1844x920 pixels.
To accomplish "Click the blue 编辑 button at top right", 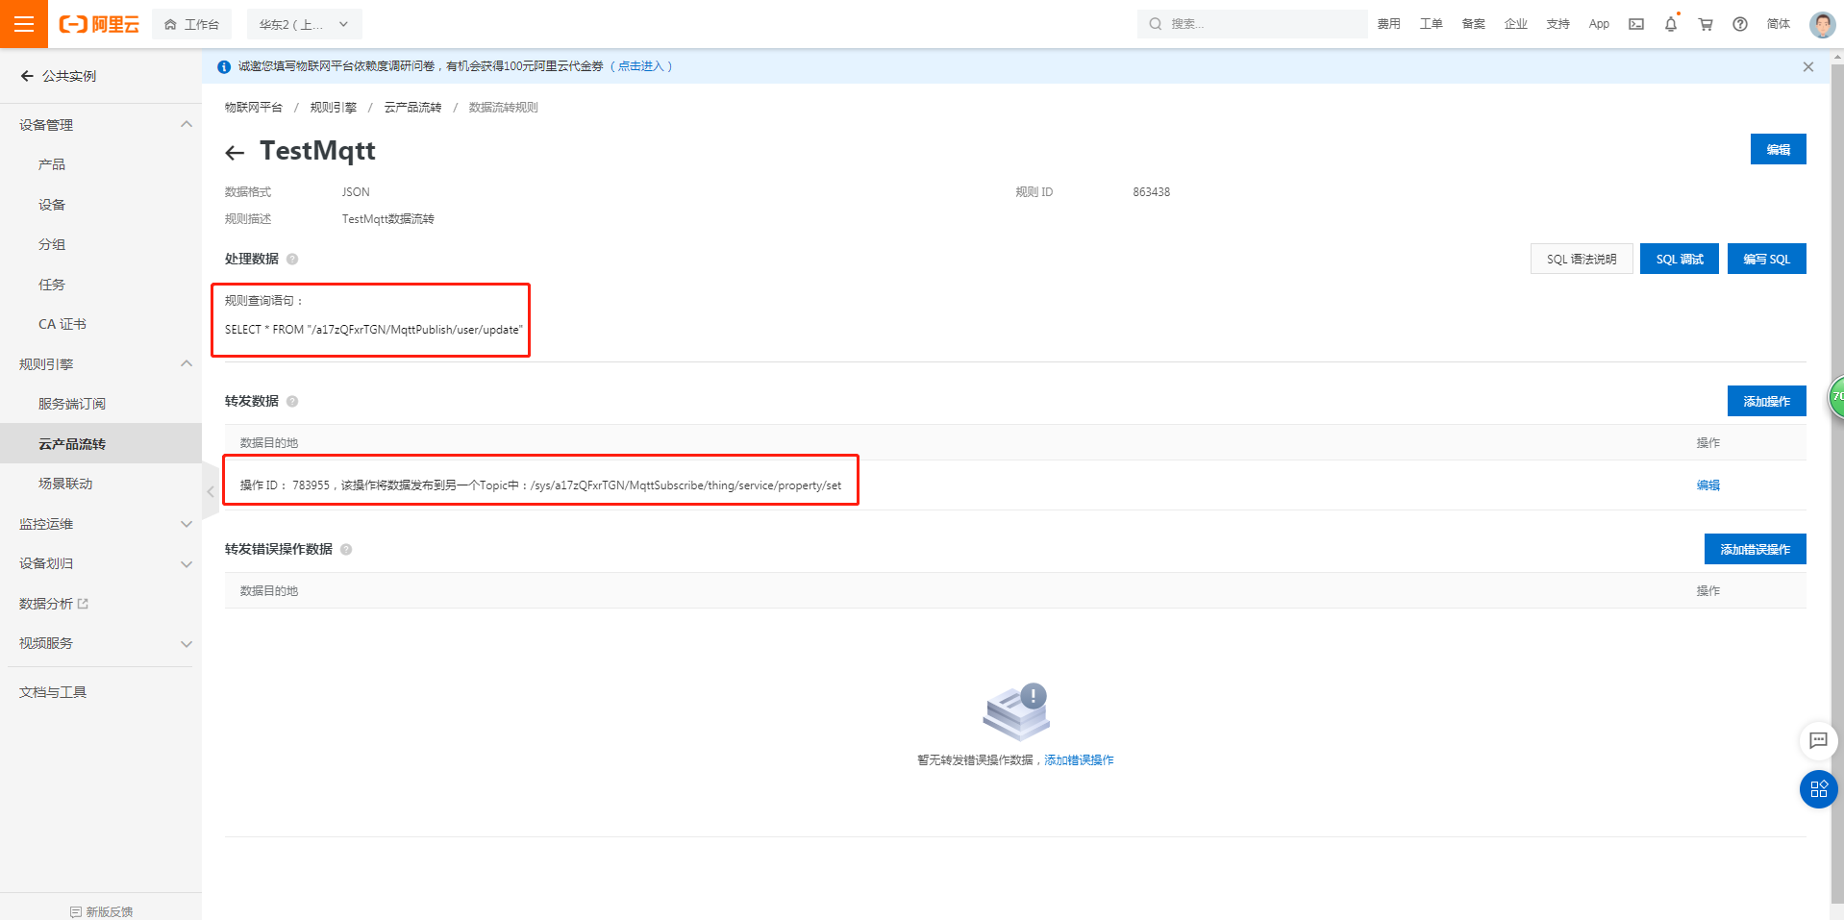I will (x=1778, y=149).
